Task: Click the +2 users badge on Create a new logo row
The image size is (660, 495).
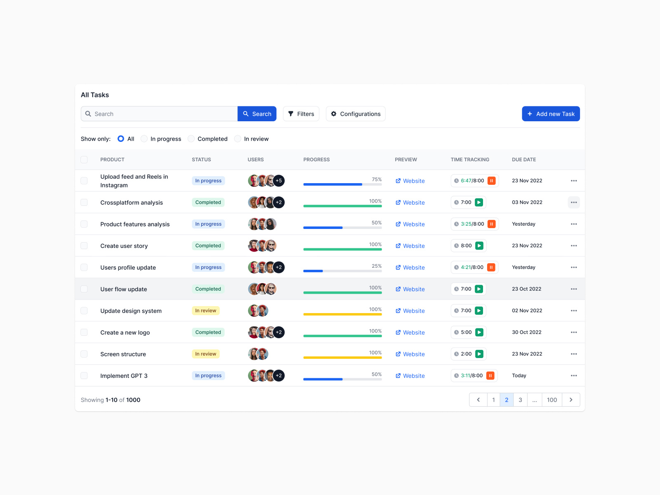Action: pyautogui.click(x=279, y=332)
